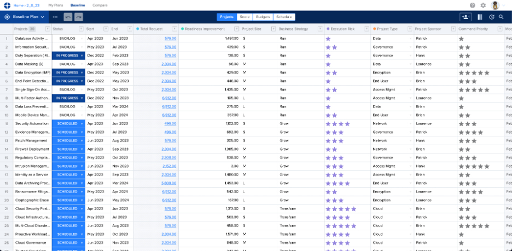
Task: Open My Plans in top navigation
Action: (55, 5)
